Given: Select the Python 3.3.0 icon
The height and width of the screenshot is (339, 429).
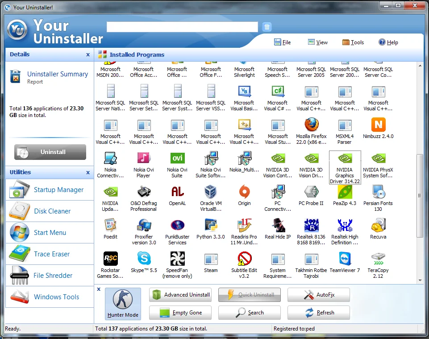Looking at the screenshot, I should 211,225.
